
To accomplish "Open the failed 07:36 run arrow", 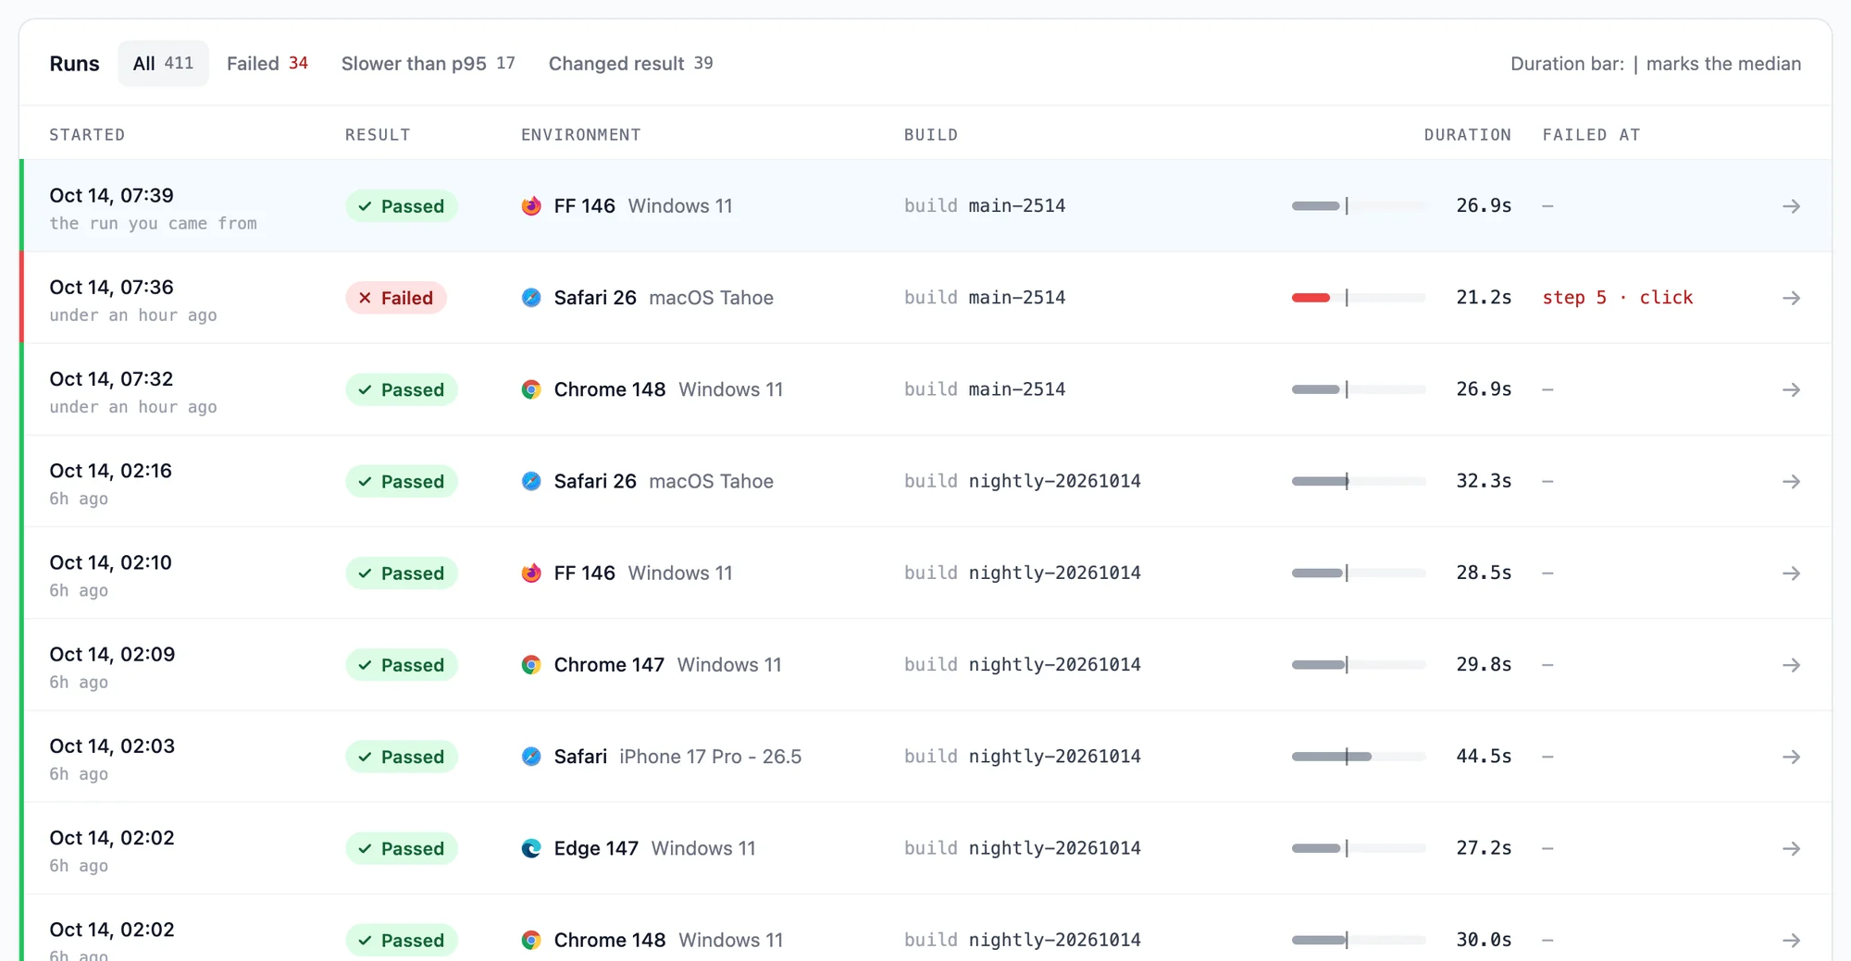I will click(x=1791, y=298).
